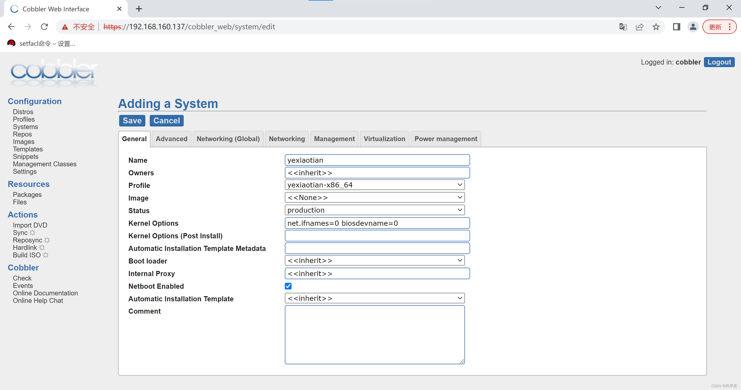The width and height of the screenshot is (741, 390).
Task: Open the share page icon
Action: click(x=639, y=27)
